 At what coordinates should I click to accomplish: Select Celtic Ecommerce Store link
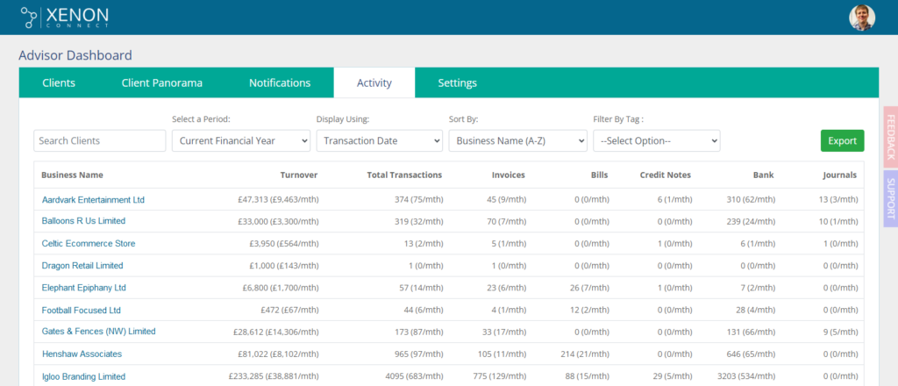[89, 244]
